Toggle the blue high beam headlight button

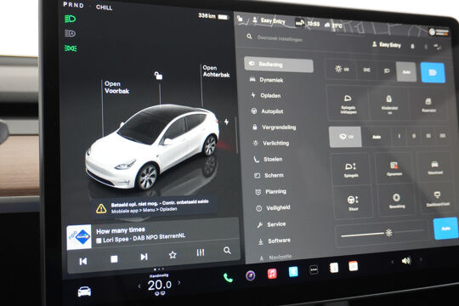pos(433,72)
